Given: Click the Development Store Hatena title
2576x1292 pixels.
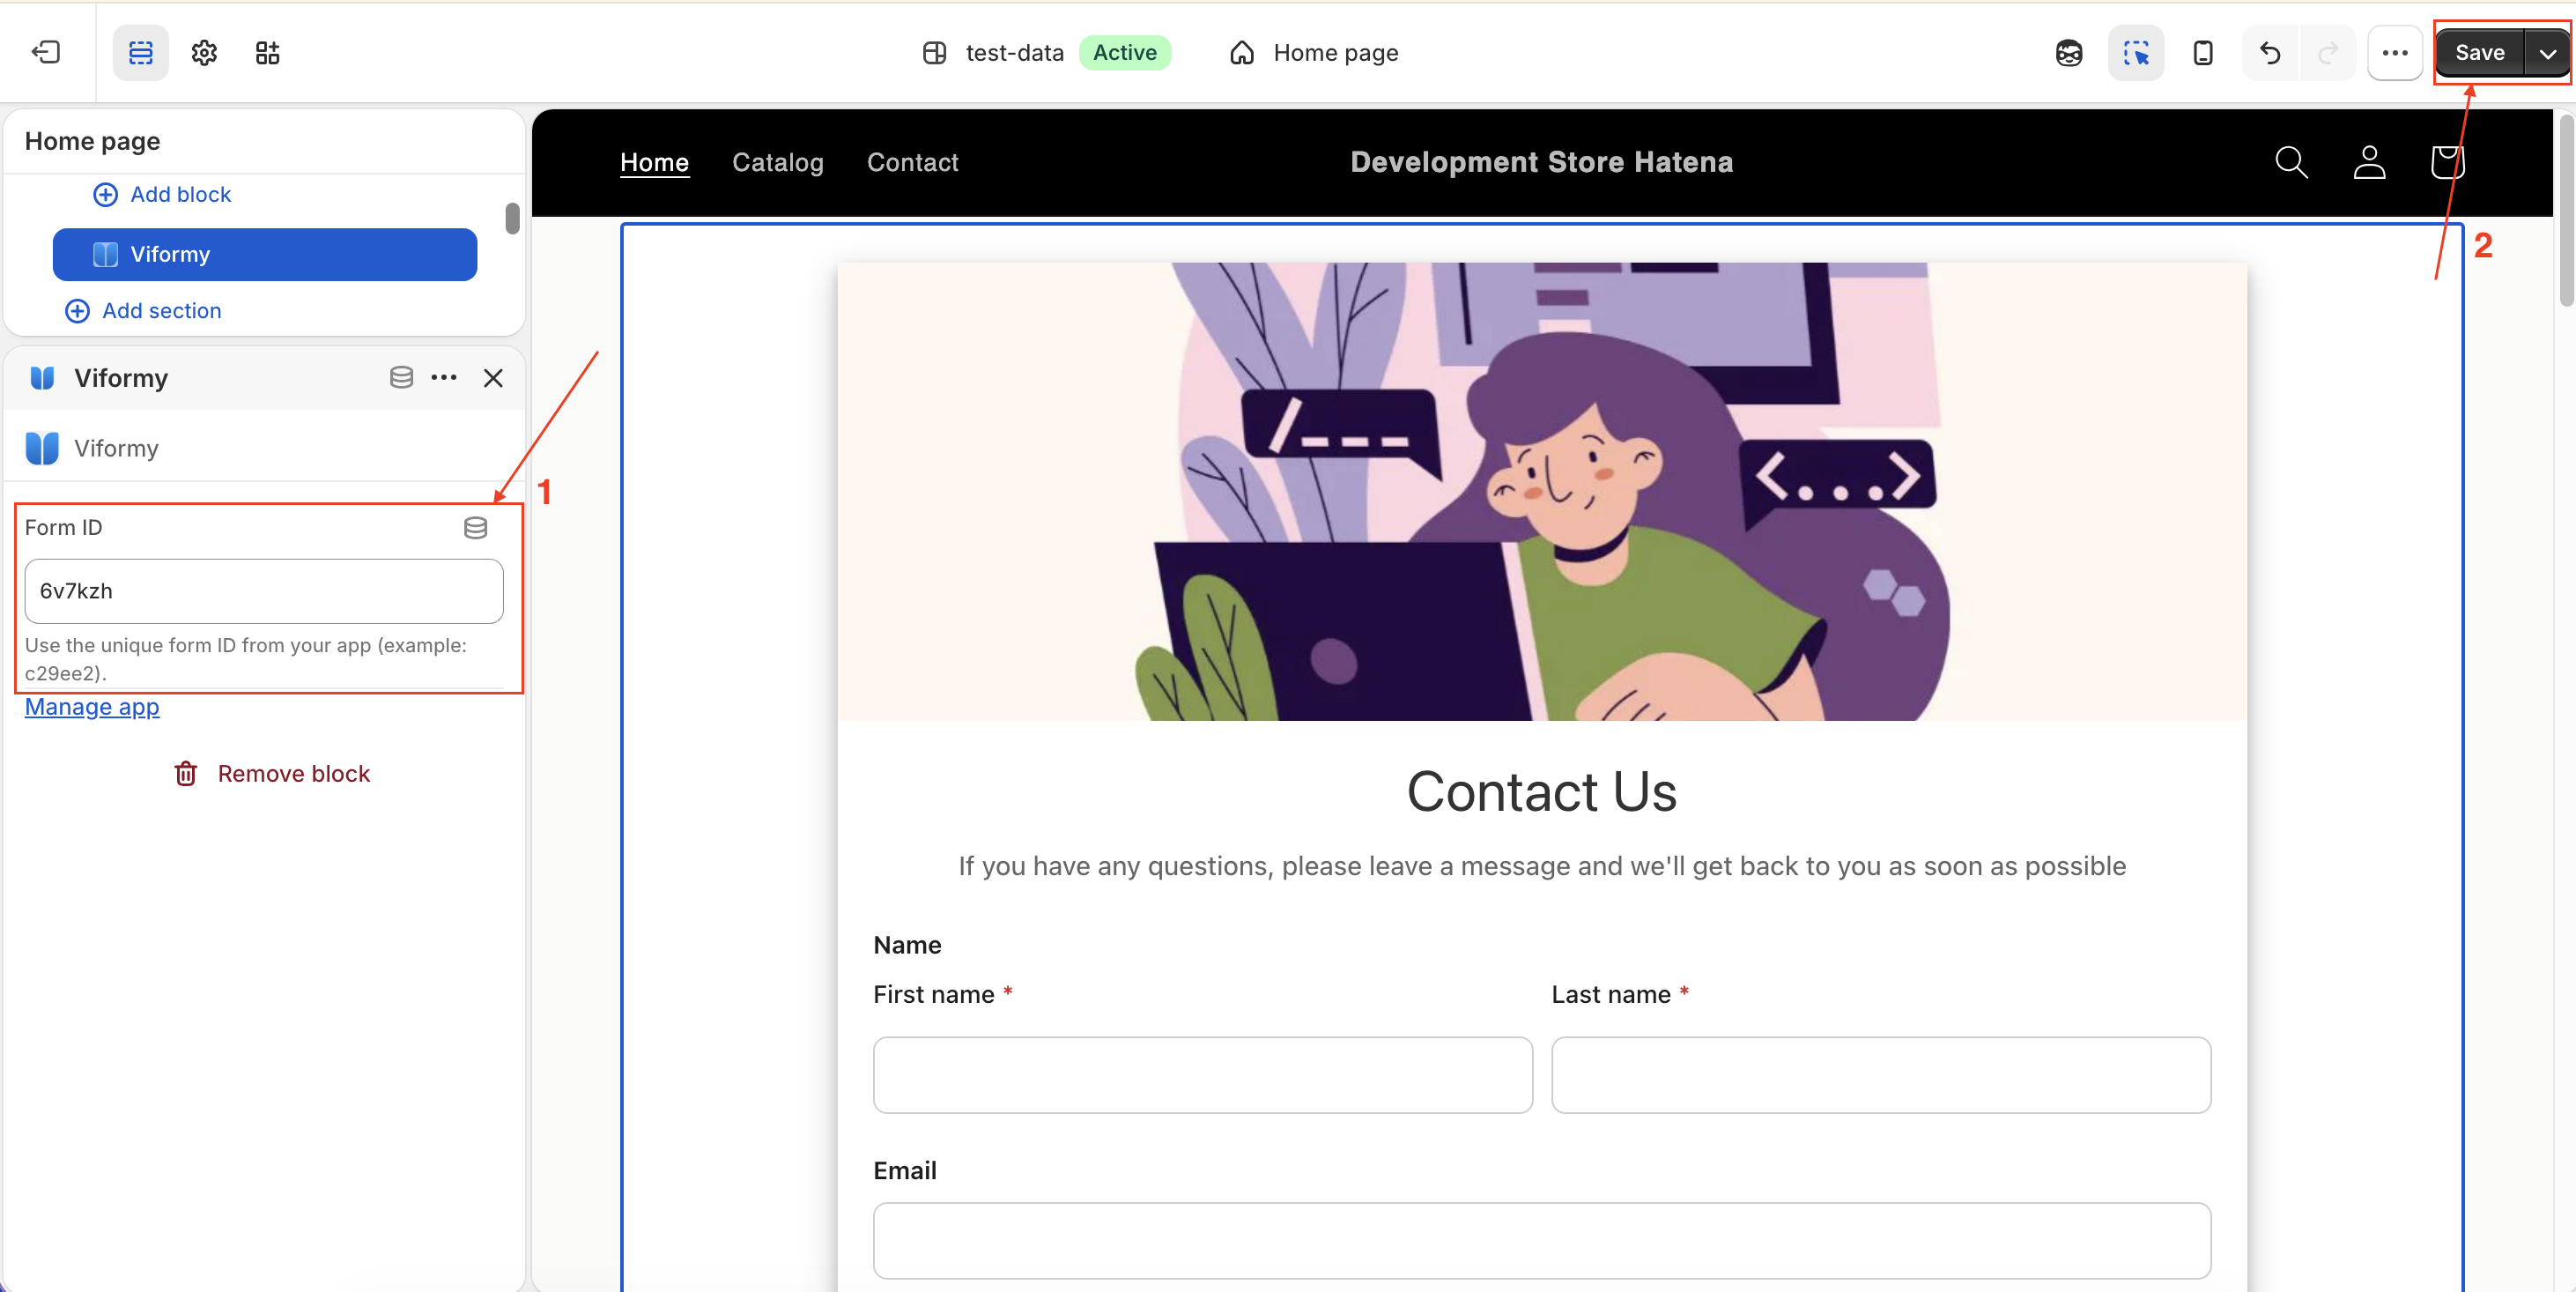Looking at the screenshot, I should point(1542,162).
